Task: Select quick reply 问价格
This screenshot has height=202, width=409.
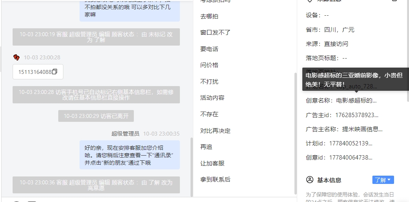Action: click(209, 65)
